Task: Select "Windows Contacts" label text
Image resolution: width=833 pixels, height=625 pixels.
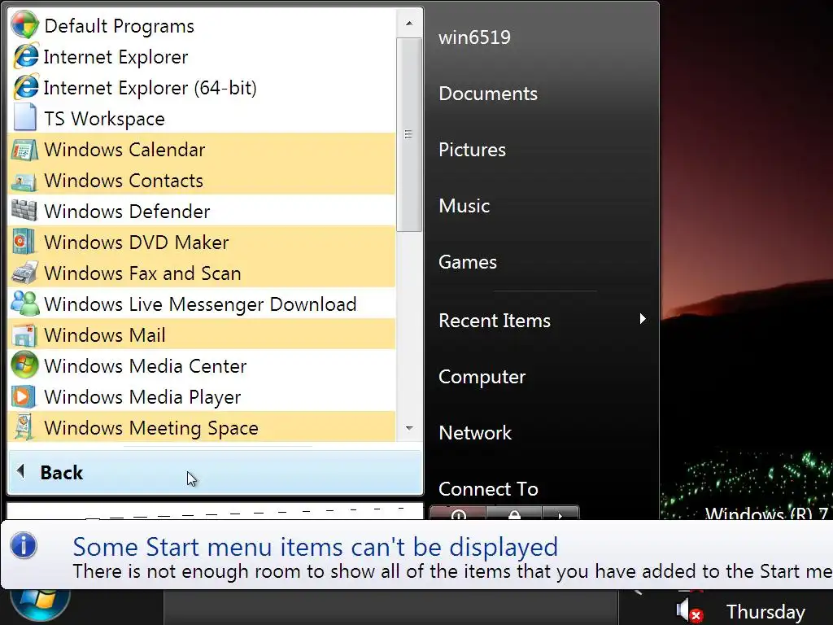Action: coord(124,181)
